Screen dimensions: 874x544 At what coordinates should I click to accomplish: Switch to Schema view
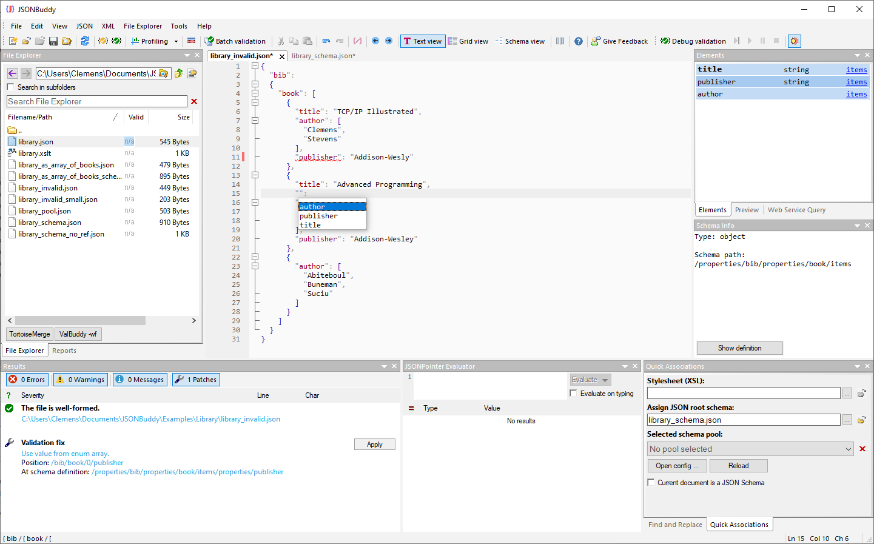520,41
